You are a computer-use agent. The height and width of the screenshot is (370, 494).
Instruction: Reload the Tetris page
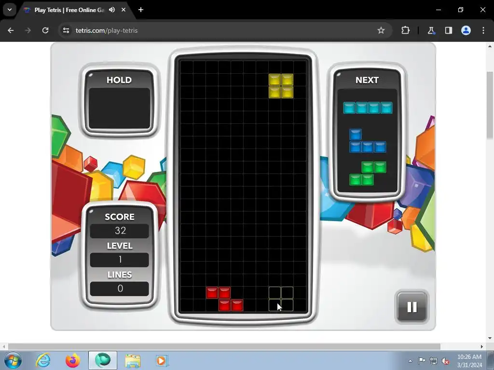pos(45,30)
